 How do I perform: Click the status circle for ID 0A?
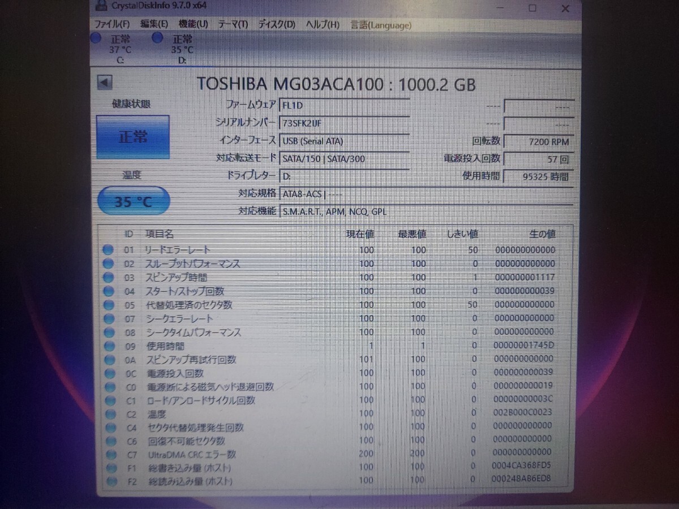click(x=109, y=359)
